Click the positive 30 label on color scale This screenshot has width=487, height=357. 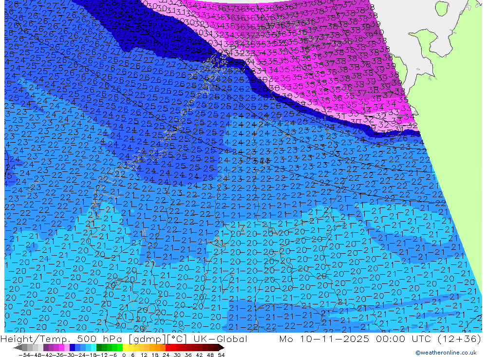177,355
